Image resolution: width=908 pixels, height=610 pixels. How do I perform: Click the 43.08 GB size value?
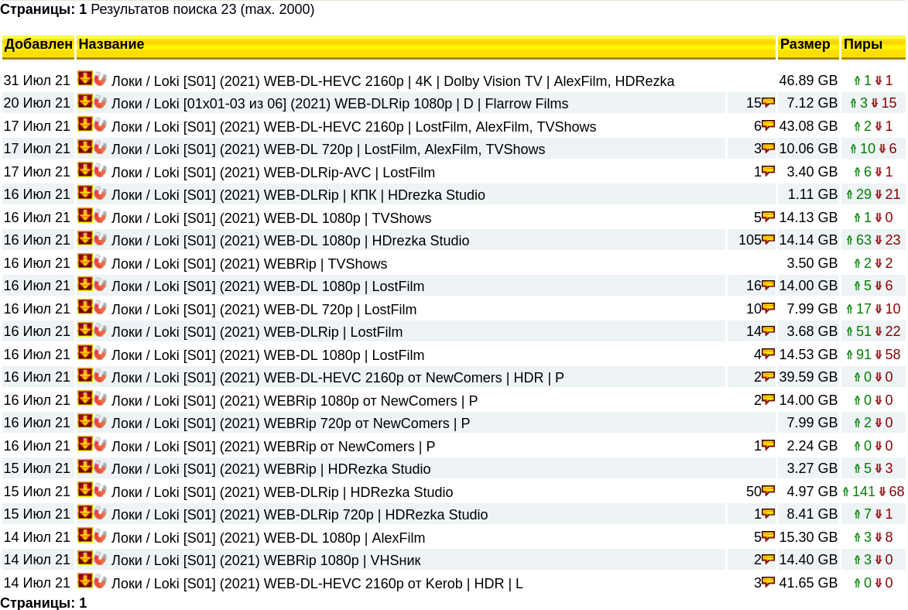tap(808, 126)
